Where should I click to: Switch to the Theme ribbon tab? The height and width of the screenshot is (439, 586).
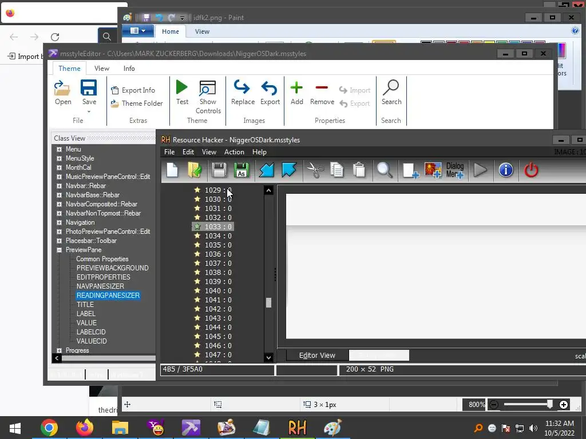click(69, 69)
